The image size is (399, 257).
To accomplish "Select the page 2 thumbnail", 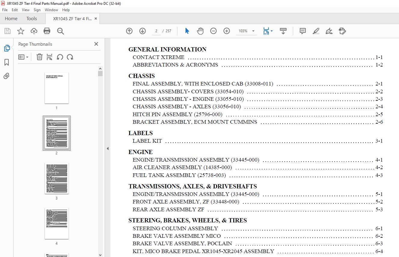I will click(57, 133).
